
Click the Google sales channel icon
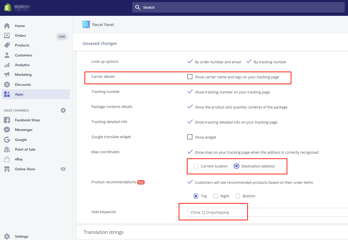[x=7, y=140]
